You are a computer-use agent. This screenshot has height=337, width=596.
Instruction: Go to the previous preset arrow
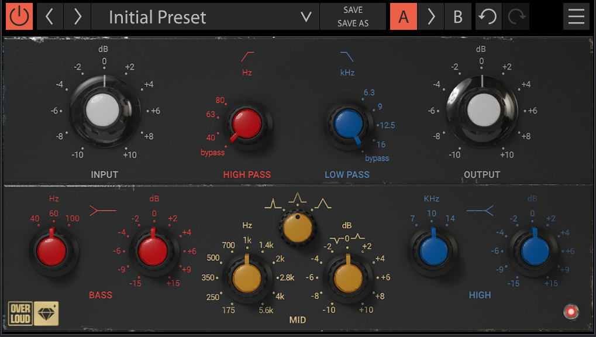pos(50,16)
